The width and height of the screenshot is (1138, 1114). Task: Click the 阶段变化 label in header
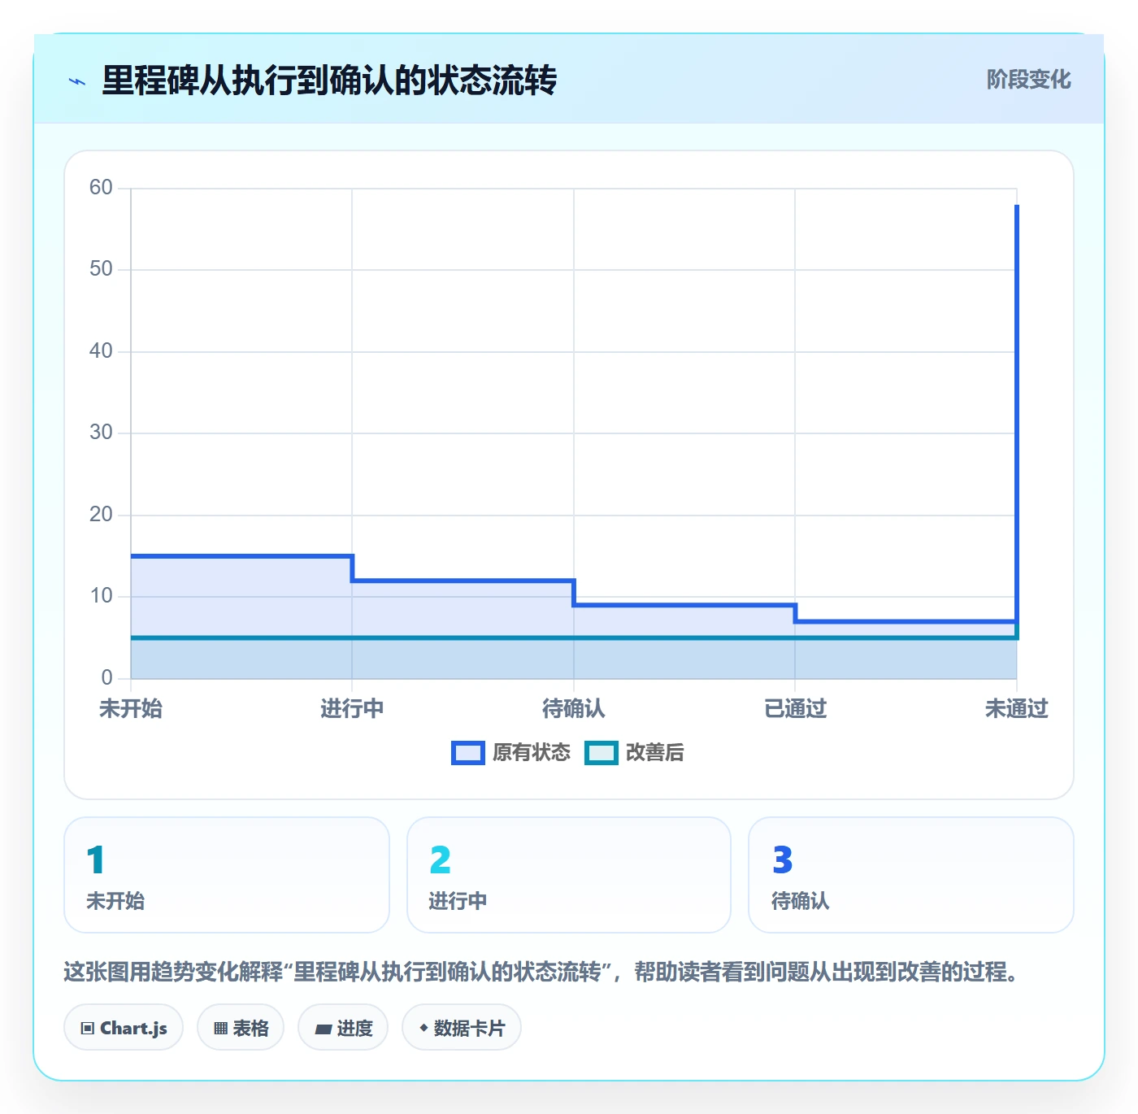pos(1028,80)
